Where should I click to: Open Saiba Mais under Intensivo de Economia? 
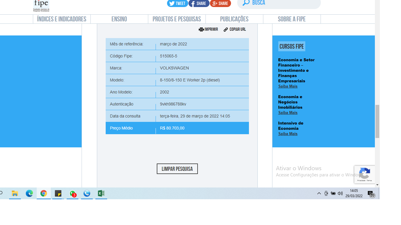point(288,134)
